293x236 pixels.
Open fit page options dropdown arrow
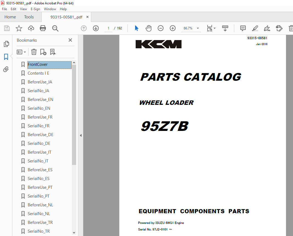(x=214, y=28)
